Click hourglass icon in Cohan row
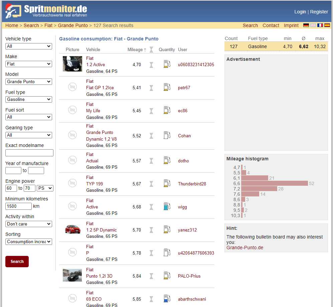Screen dimensions: 333x307 [151, 136]
